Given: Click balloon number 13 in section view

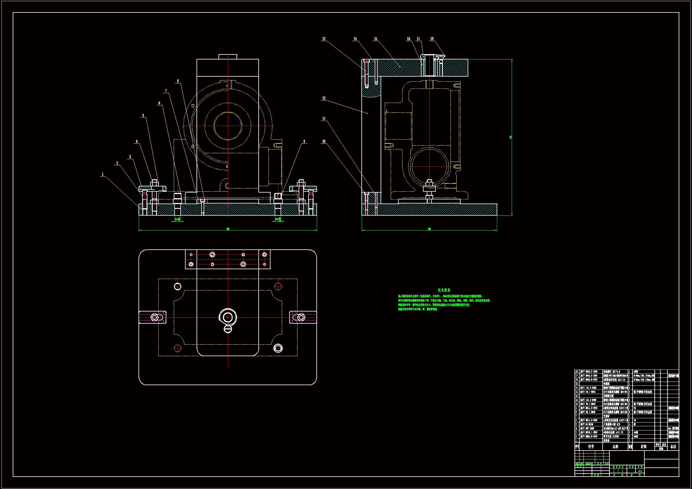Looking at the screenshot, I should pyautogui.click(x=324, y=38).
